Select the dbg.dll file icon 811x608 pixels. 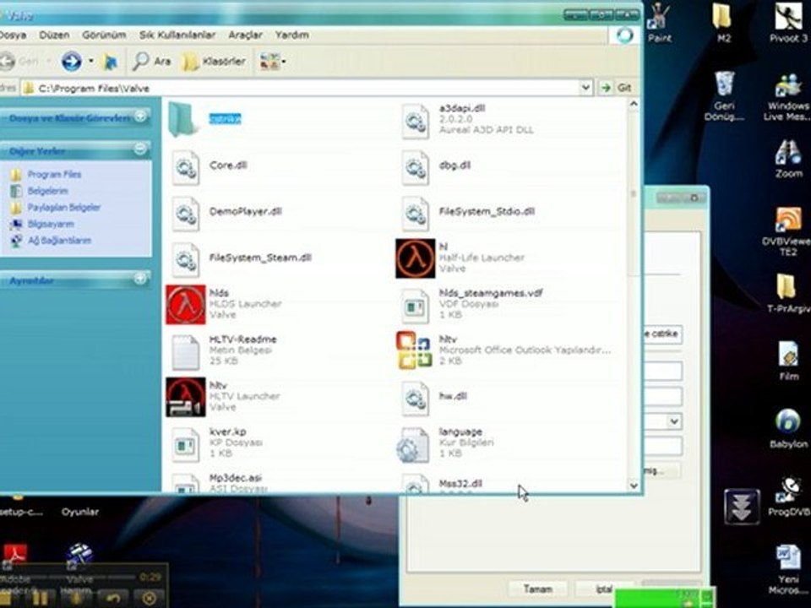[x=416, y=167]
